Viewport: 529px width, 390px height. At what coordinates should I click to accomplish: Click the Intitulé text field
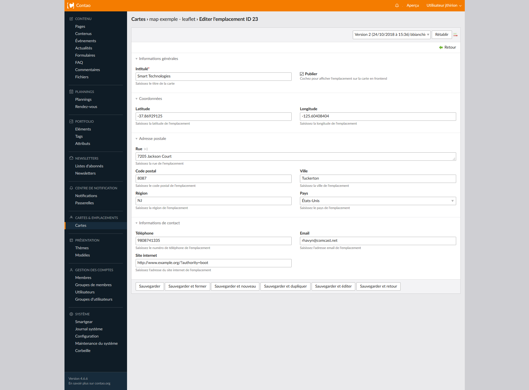click(213, 77)
